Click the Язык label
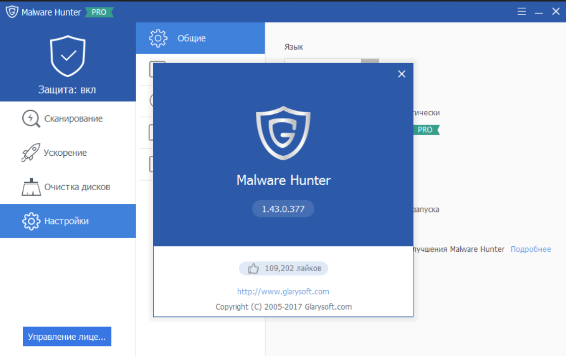 pos(293,47)
